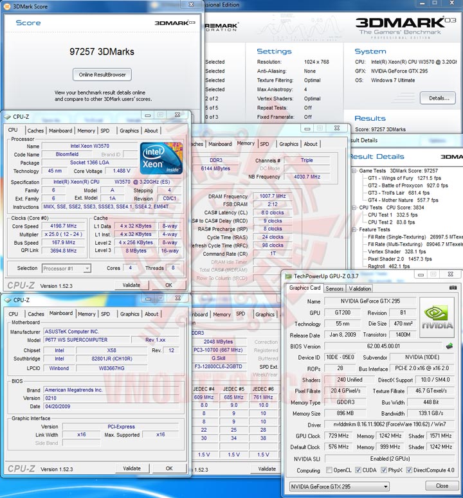
Task: Open Graphics tab in top CPU-Z window
Action: coord(129,130)
